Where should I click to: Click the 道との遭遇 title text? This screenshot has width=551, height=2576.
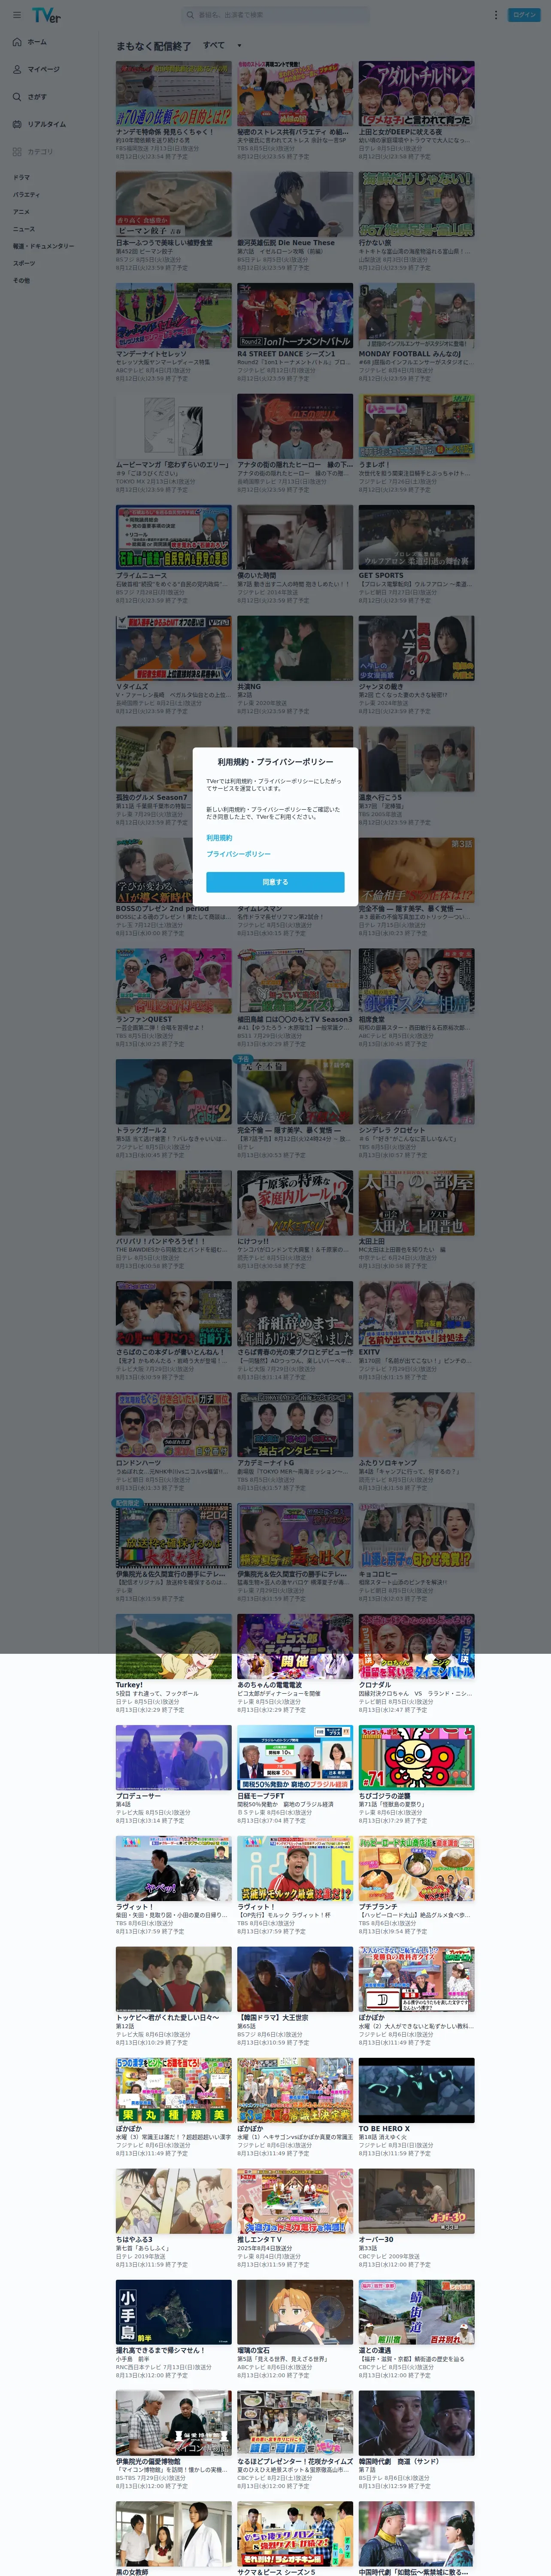[x=375, y=2351]
